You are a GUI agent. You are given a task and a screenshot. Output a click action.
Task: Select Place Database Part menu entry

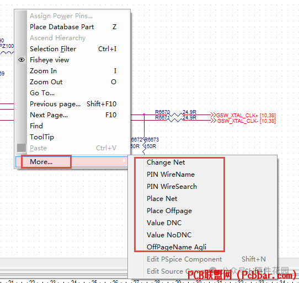(x=72, y=27)
